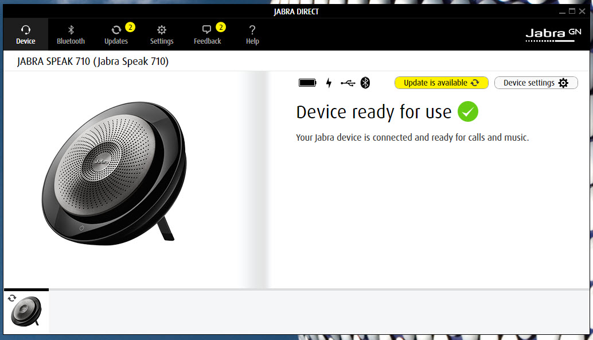The height and width of the screenshot is (340, 593).
Task: Click the charging lightning bolt icon
Action: tap(329, 83)
